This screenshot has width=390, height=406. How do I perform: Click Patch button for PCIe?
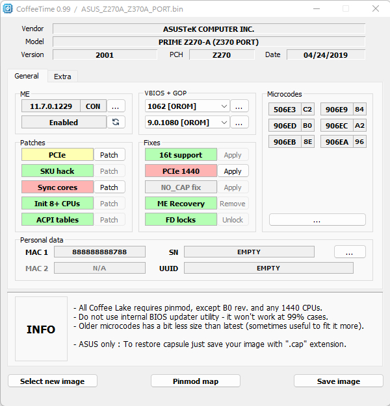tap(109, 155)
